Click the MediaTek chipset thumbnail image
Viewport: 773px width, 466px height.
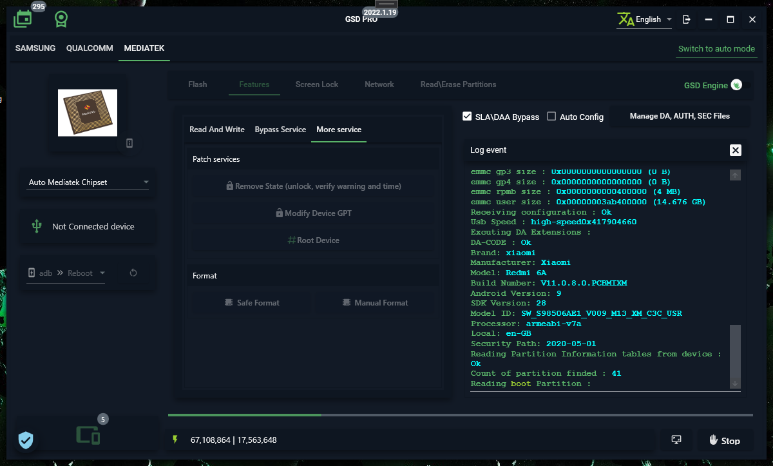88,113
